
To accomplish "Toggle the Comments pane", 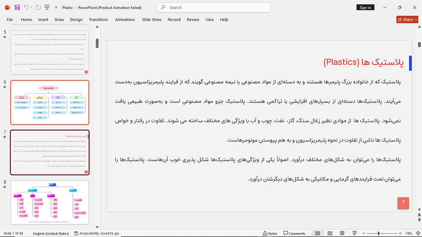I will (295, 233).
